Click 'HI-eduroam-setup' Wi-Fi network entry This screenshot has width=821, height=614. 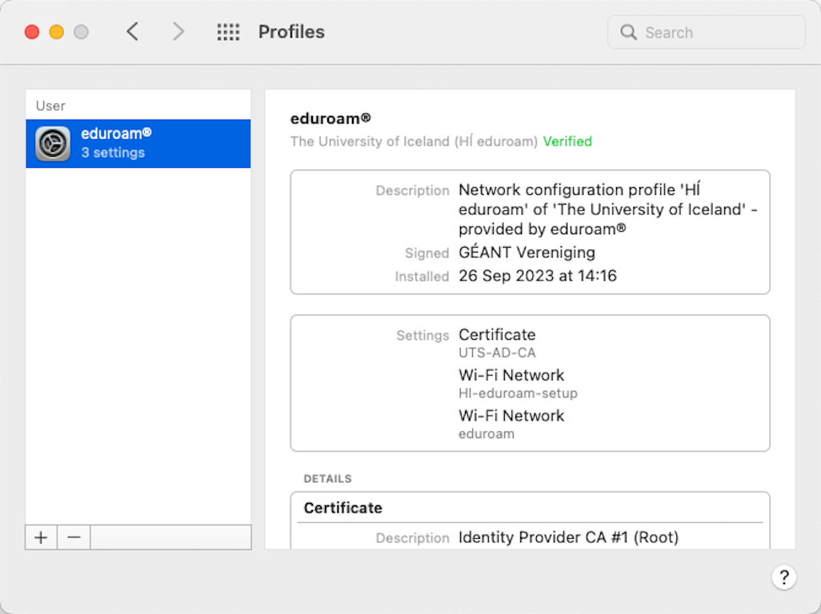[x=518, y=393]
